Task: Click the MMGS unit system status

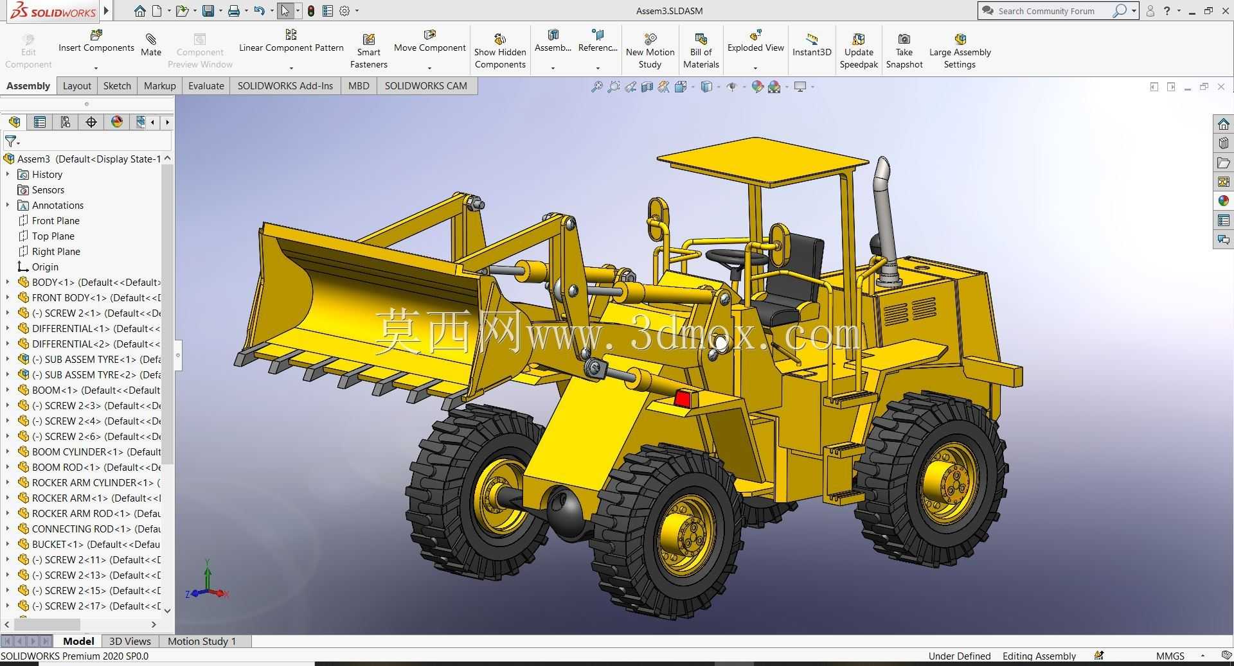Action: coord(1170,656)
